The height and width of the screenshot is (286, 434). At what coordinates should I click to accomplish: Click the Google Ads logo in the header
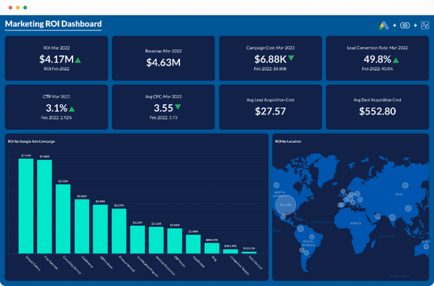pyautogui.click(x=383, y=25)
